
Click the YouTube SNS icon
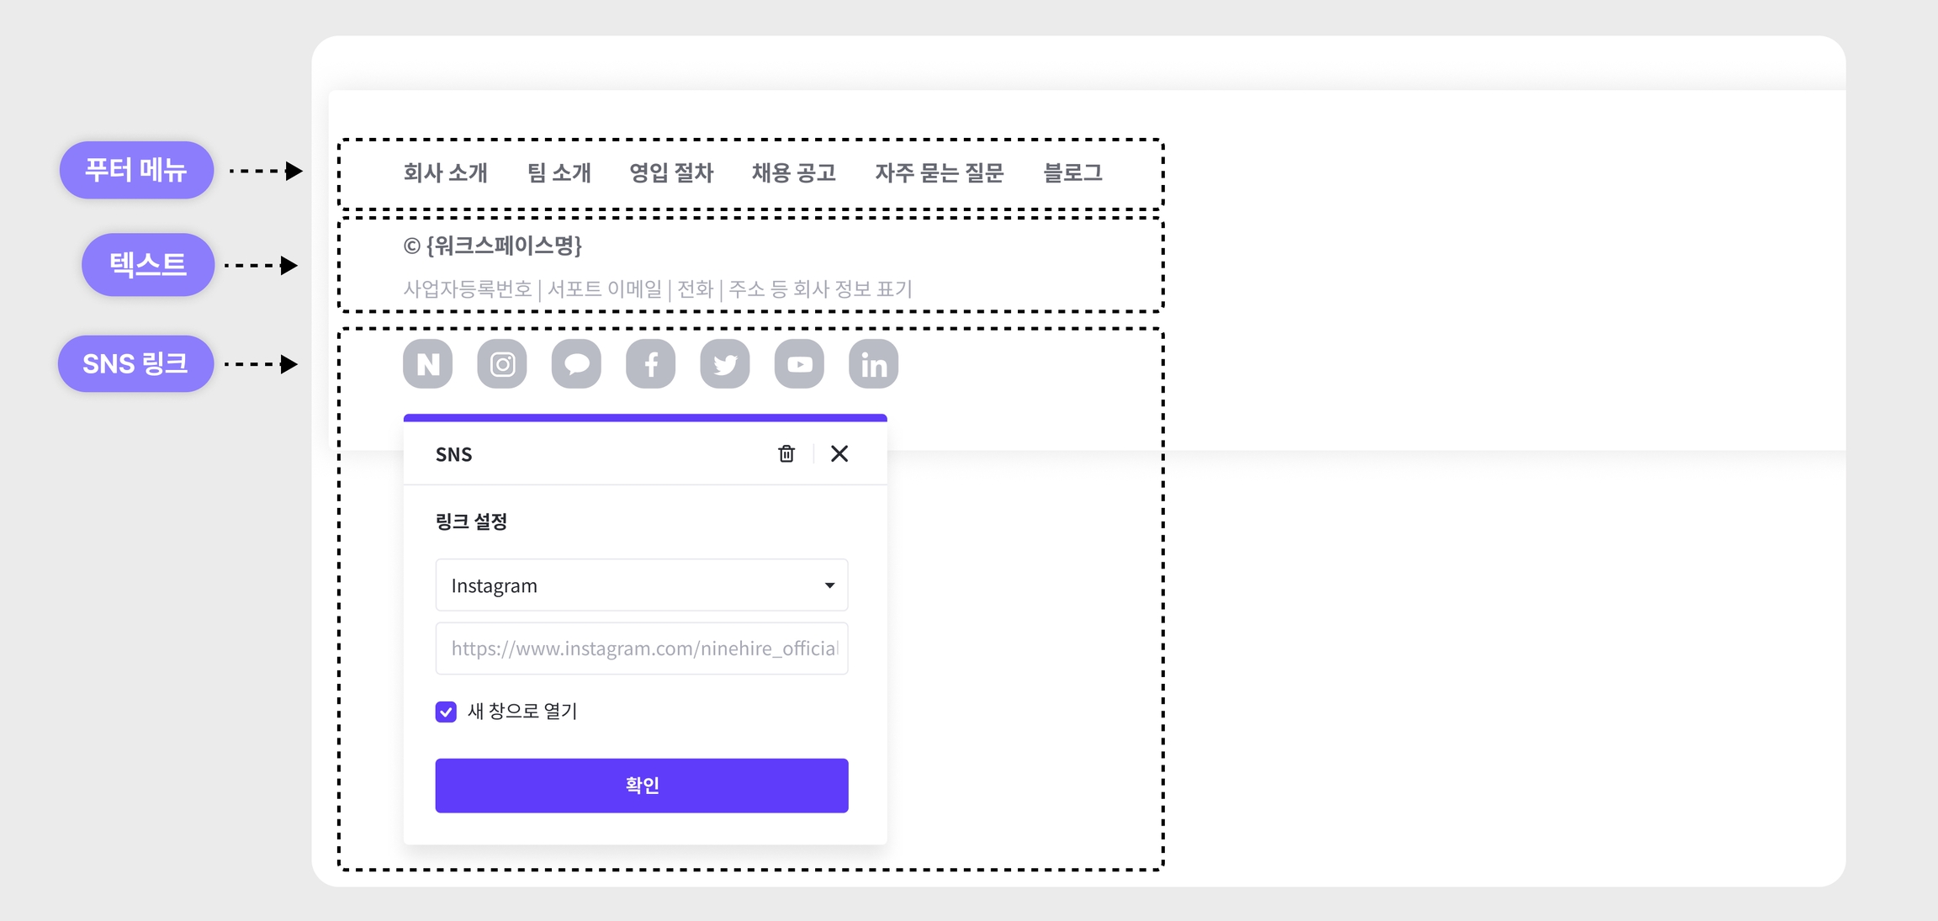[x=799, y=364]
